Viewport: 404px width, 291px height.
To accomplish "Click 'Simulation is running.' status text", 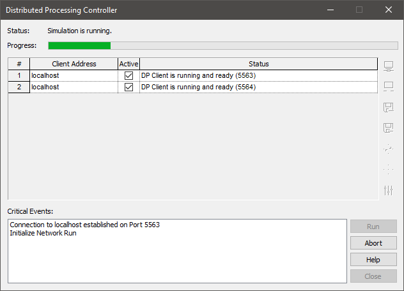I will pyautogui.click(x=80, y=31).
